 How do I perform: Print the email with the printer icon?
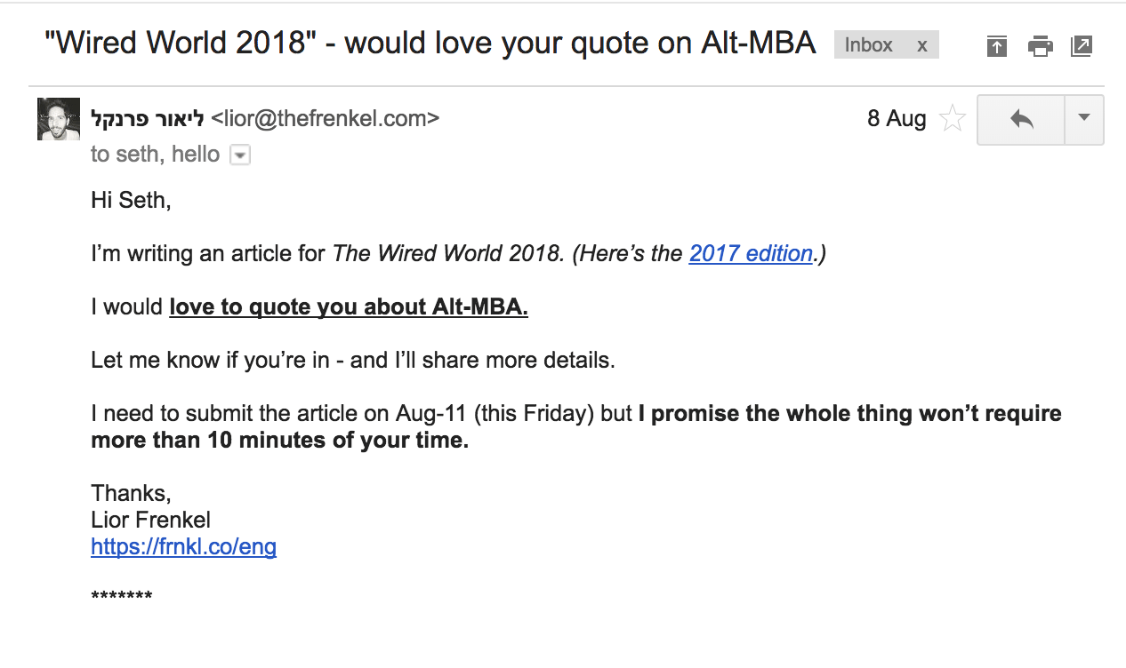1040,46
